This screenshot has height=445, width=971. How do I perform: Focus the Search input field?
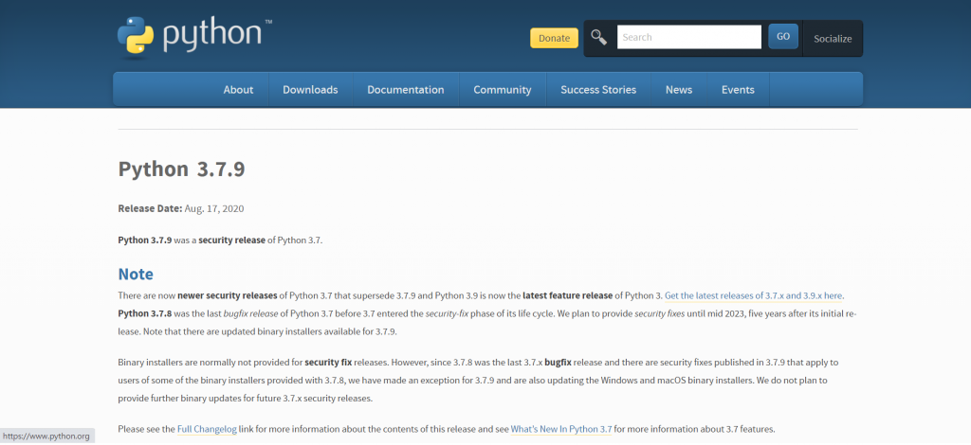coord(689,37)
